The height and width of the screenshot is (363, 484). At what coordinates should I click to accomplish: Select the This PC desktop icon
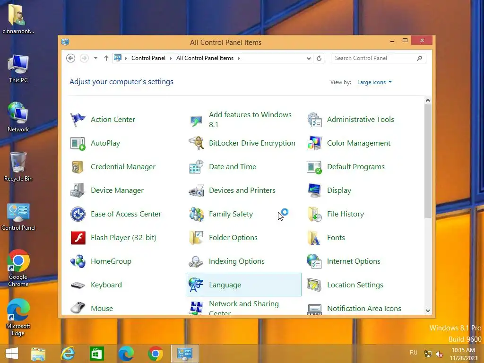click(x=18, y=69)
